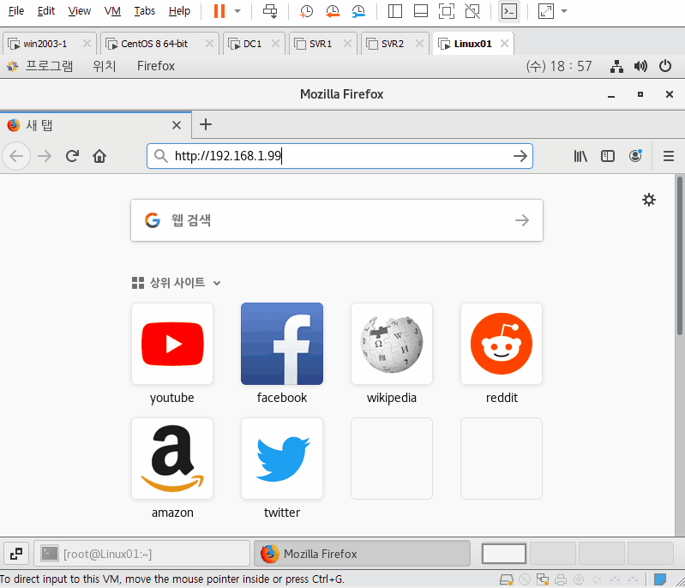
Task: Toggle the VMware library sidebar
Action: click(x=395, y=11)
